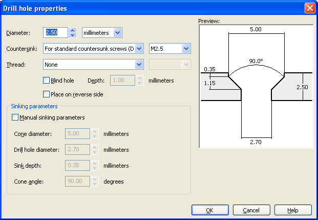The height and width of the screenshot is (220, 318).
Task: Click the Drill hole diameter field
Action: click(77, 150)
